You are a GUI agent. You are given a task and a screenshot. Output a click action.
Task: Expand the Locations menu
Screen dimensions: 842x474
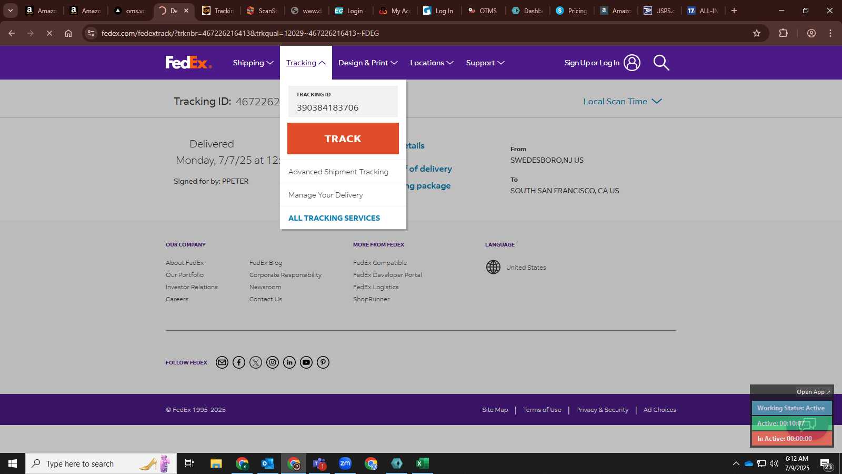pos(432,63)
